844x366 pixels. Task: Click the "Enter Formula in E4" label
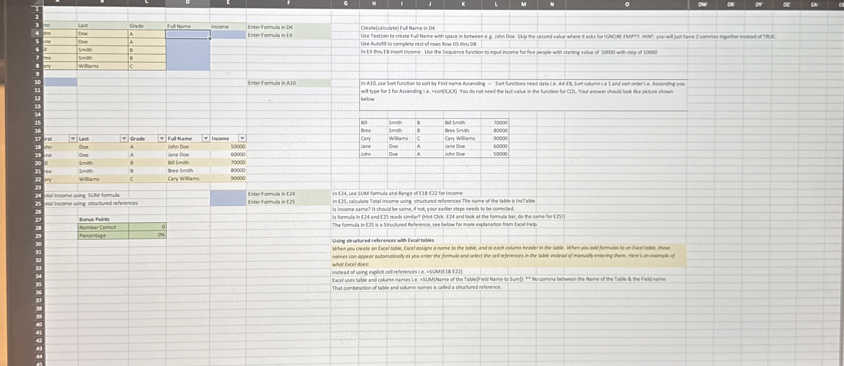tap(270, 35)
